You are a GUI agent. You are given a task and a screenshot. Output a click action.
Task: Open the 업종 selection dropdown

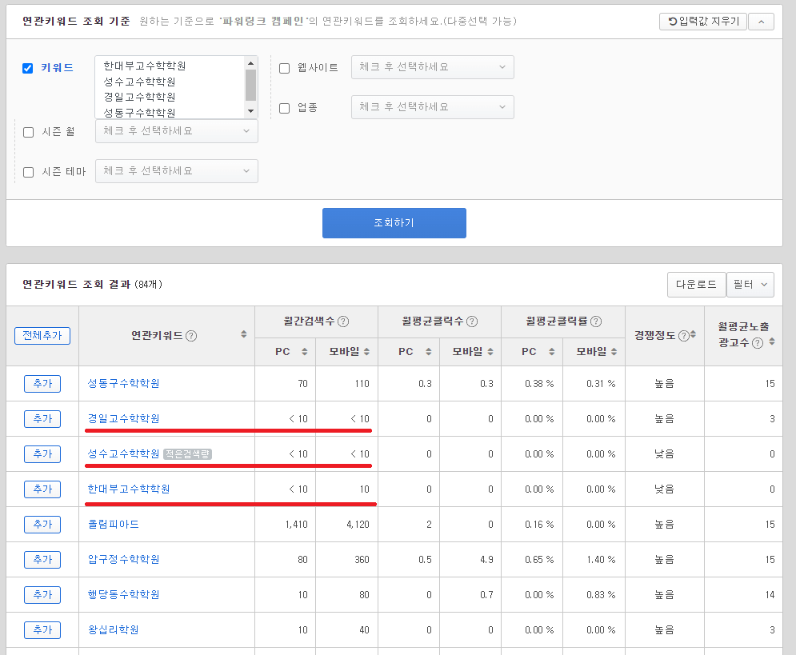[433, 107]
